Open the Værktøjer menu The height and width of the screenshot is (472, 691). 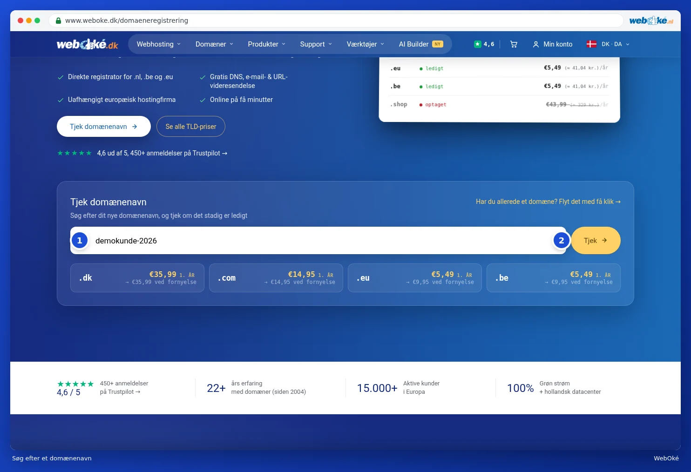366,44
